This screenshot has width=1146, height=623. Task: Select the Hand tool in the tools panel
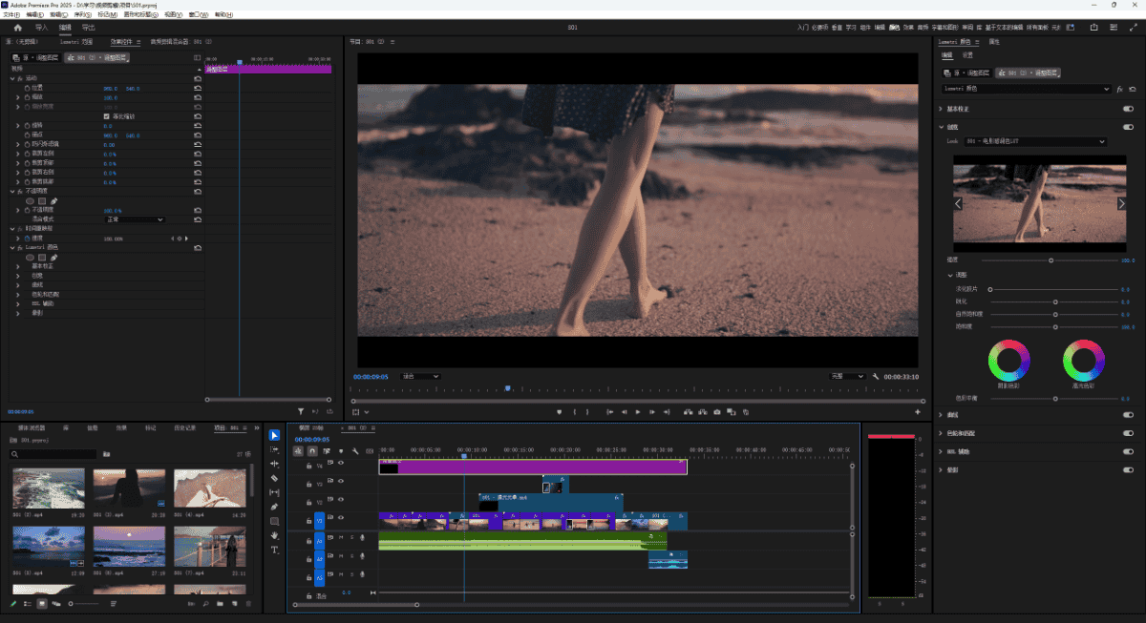click(x=275, y=536)
